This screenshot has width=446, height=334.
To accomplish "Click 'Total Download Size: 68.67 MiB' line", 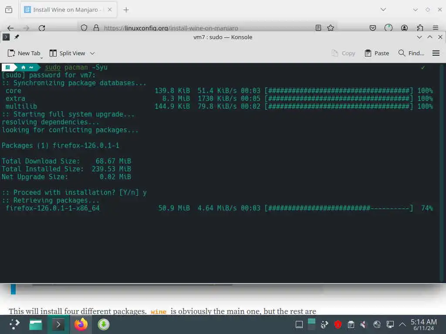I will coord(66,161).
